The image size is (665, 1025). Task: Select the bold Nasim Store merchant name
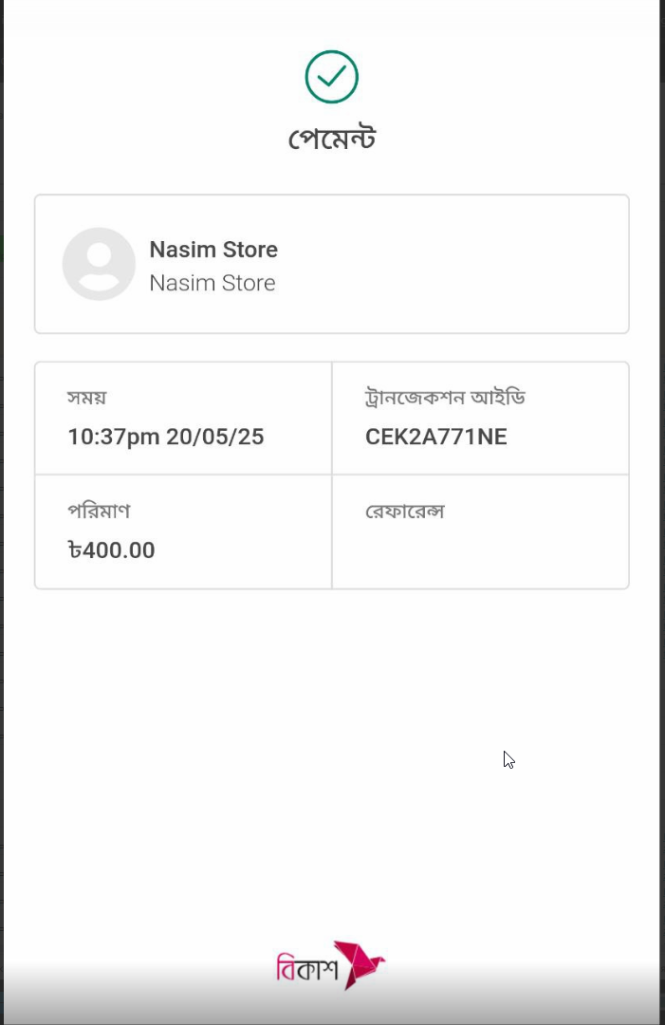click(213, 249)
